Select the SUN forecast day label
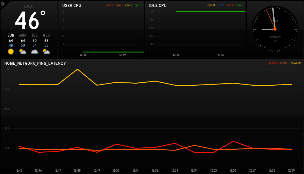Viewport: 304px width, 174px height. click(11, 35)
